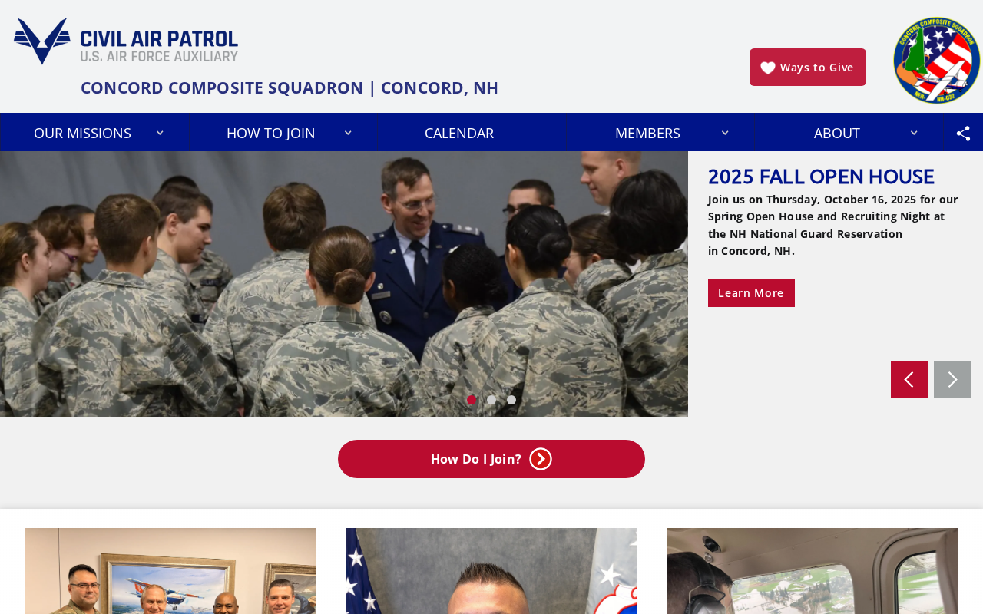983x614 pixels.
Task: Open the Calendar menu item
Action: click(459, 133)
